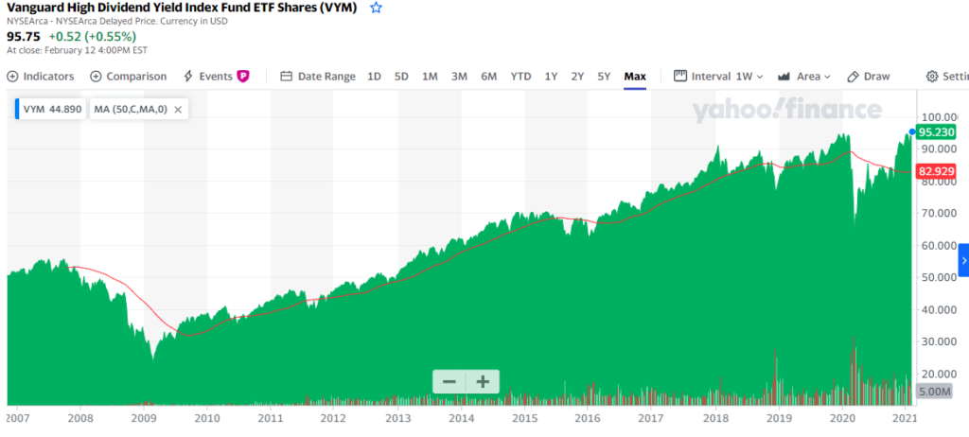Screen dimensions: 969x437
Task: Expand the Area chart type dropdown
Action: pyautogui.click(x=804, y=77)
